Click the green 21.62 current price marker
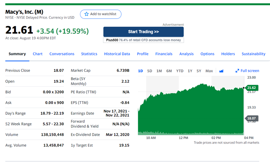The image size is (270, 165). click(x=251, y=88)
